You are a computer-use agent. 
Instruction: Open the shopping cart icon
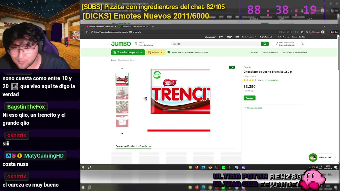click(x=303, y=44)
